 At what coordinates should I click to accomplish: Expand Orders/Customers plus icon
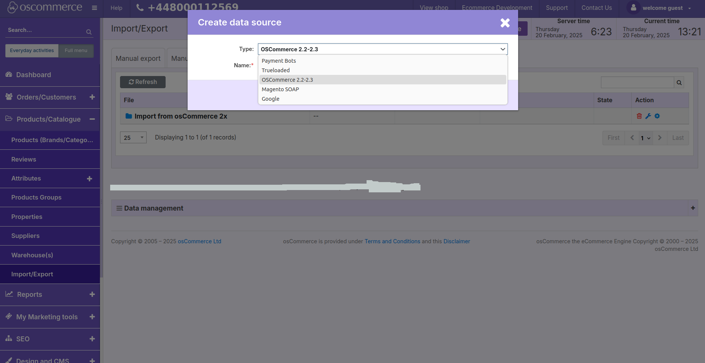[x=92, y=97]
